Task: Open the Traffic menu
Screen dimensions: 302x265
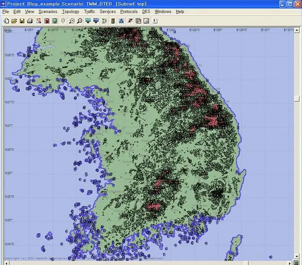Action: (90, 11)
